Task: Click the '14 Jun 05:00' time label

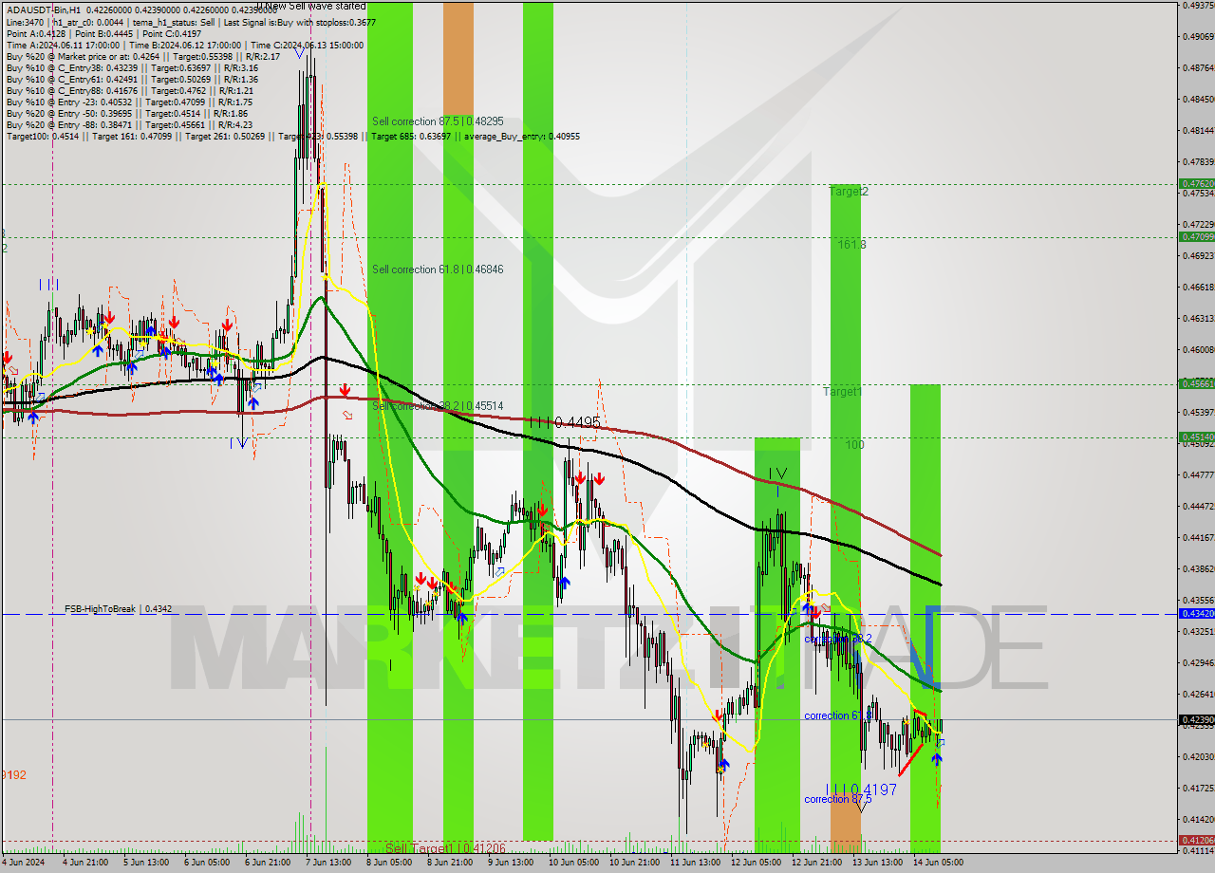Action: [937, 863]
